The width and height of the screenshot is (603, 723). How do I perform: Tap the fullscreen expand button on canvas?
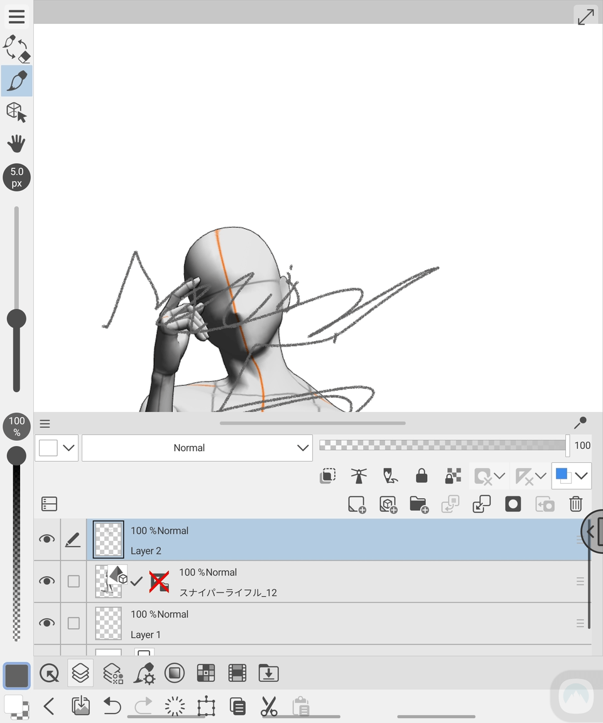click(585, 16)
